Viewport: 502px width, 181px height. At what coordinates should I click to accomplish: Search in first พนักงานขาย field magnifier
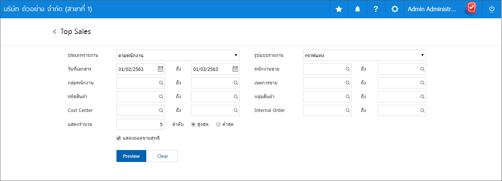click(347, 69)
